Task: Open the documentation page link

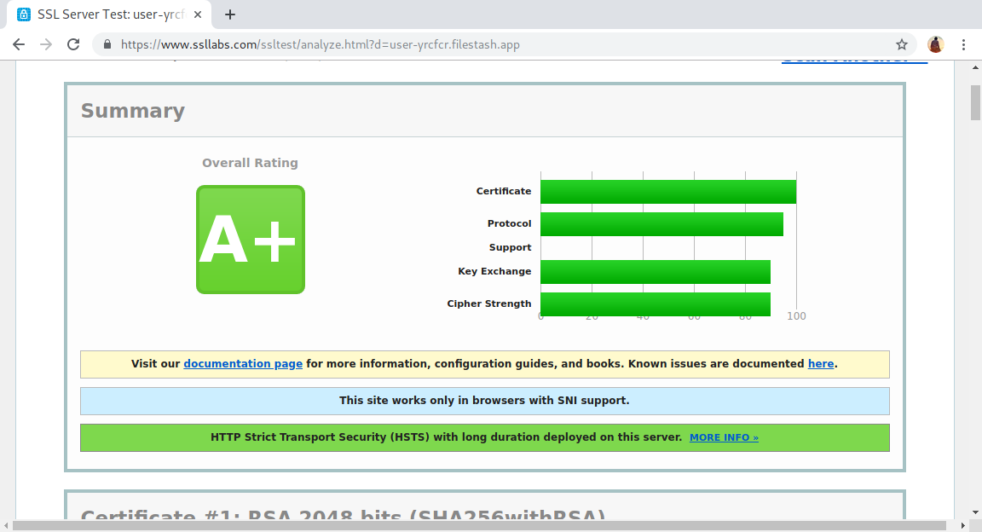Action: 243,363
